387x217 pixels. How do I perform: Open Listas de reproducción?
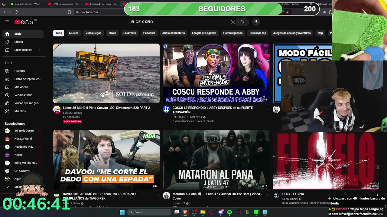tap(23, 79)
